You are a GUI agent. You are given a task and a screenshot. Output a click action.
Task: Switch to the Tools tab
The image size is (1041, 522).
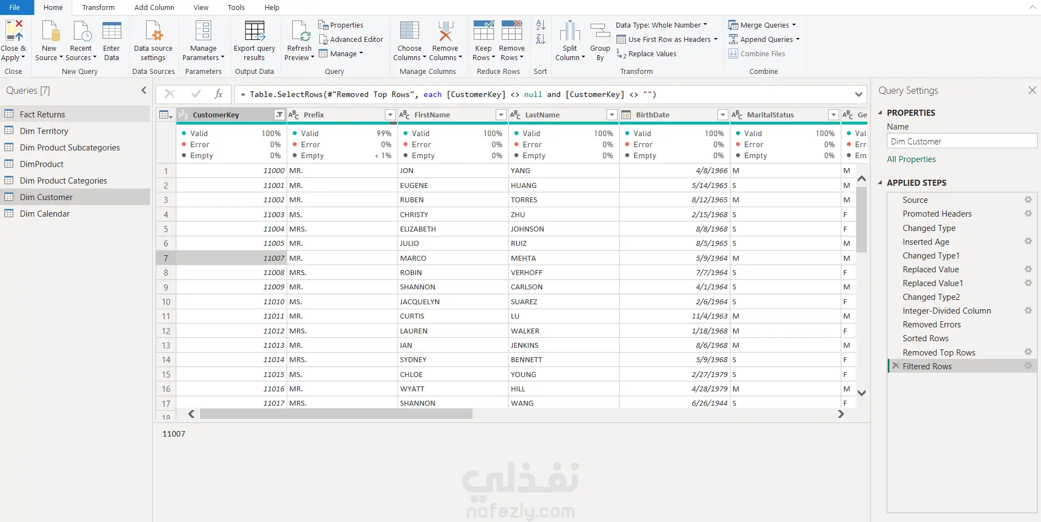tap(236, 7)
